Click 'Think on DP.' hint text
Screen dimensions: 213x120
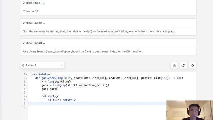click(x=31, y=11)
